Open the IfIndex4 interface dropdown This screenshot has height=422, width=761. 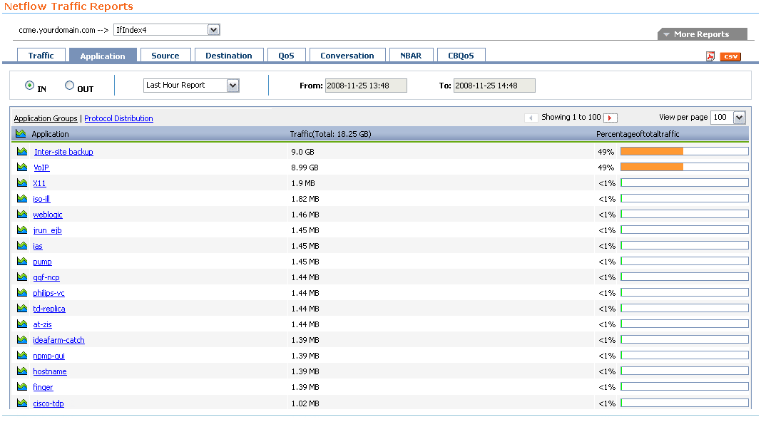point(166,30)
